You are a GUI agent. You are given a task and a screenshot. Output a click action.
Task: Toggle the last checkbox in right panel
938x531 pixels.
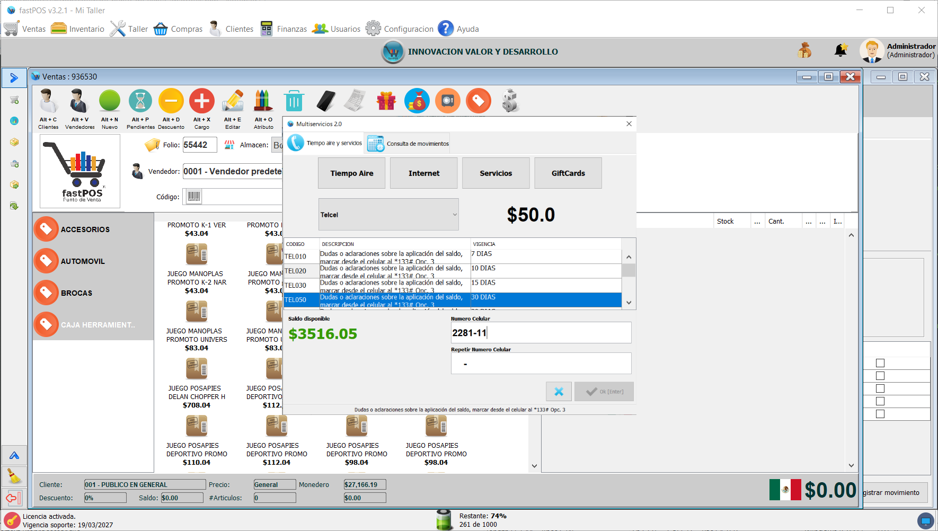click(880, 414)
